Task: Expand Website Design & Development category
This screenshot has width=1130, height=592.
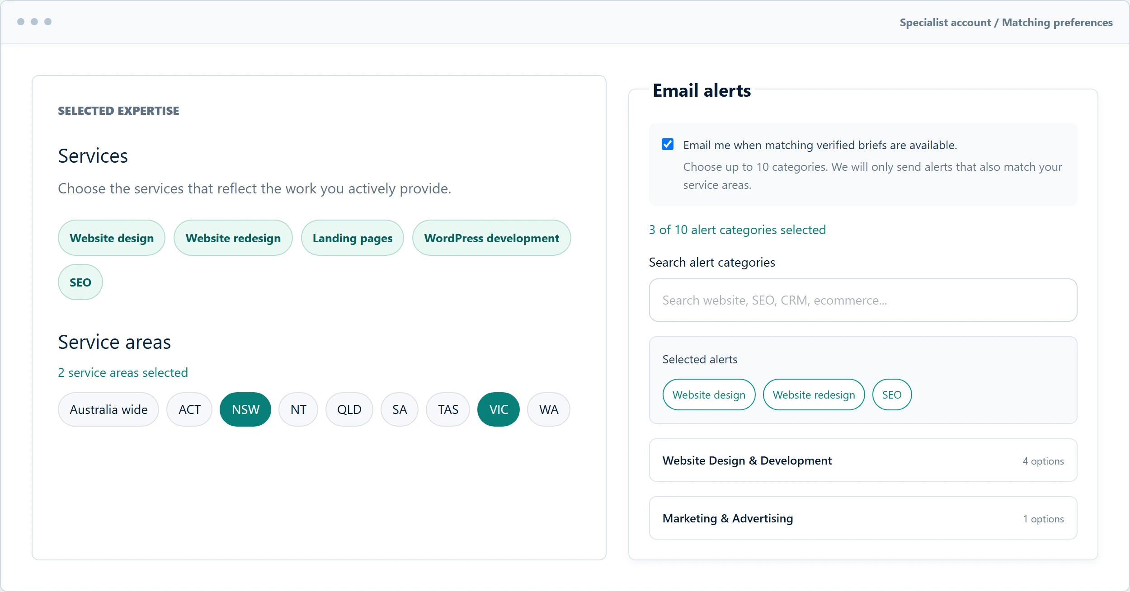Action: [x=863, y=460]
